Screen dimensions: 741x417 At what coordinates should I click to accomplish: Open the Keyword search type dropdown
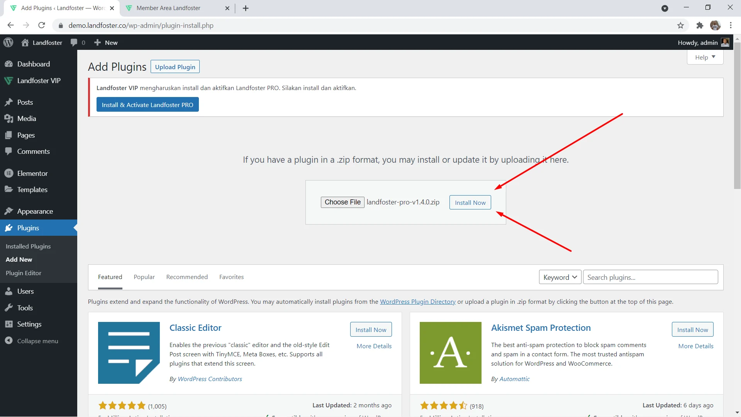coord(560,277)
